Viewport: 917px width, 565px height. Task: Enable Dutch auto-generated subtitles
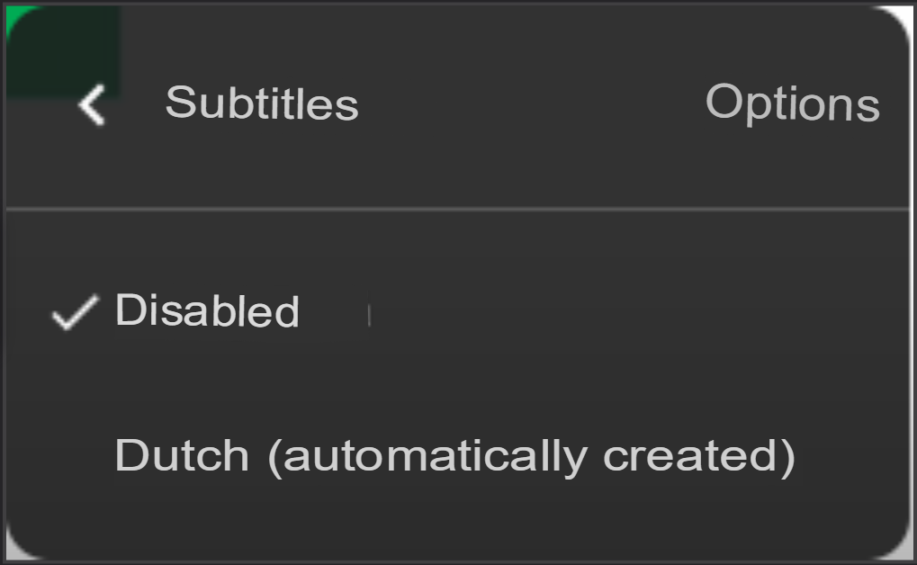[454, 455]
